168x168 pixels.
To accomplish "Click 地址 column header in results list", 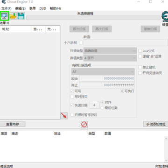I will [x=16, y=29].
